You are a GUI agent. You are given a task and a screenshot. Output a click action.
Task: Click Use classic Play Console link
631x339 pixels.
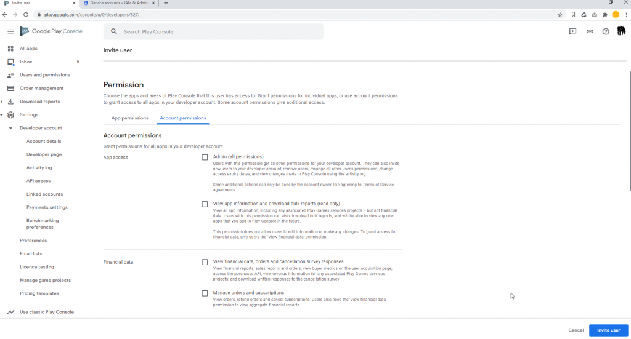click(47, 312)
